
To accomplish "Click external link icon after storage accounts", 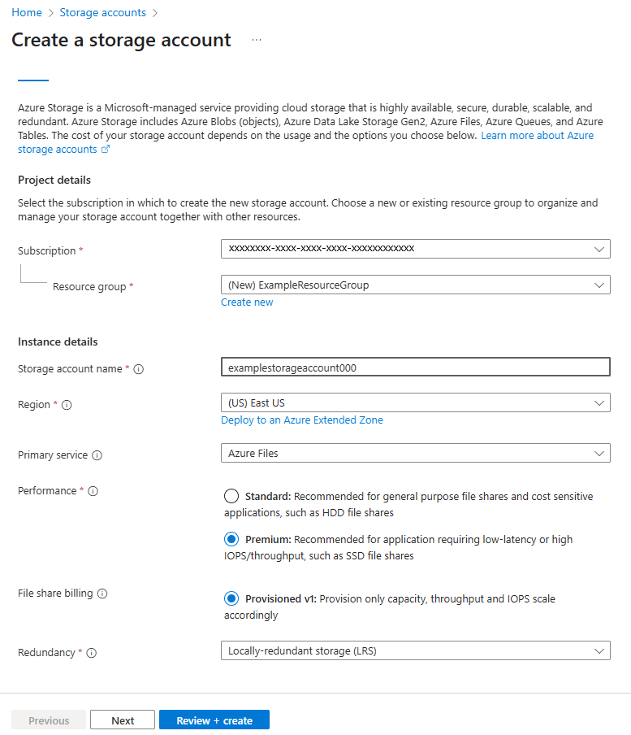I will pos(106,149).
